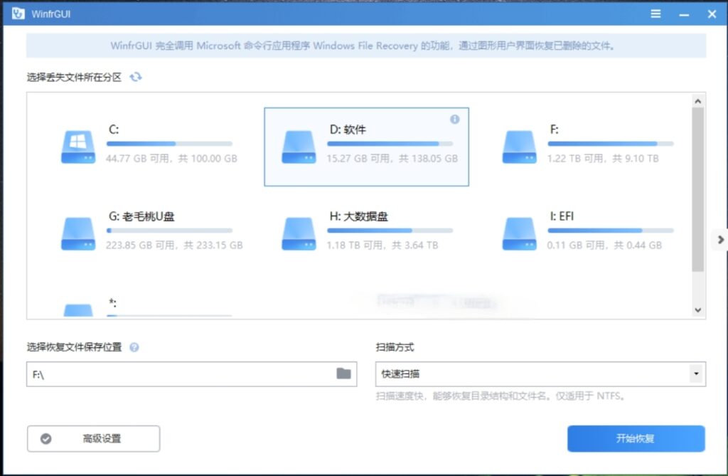Click the partition list vertical scrollbar

(x=697, y=189)
